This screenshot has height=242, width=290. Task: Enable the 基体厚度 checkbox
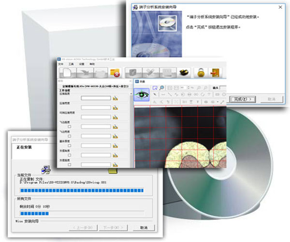[69, 146]
